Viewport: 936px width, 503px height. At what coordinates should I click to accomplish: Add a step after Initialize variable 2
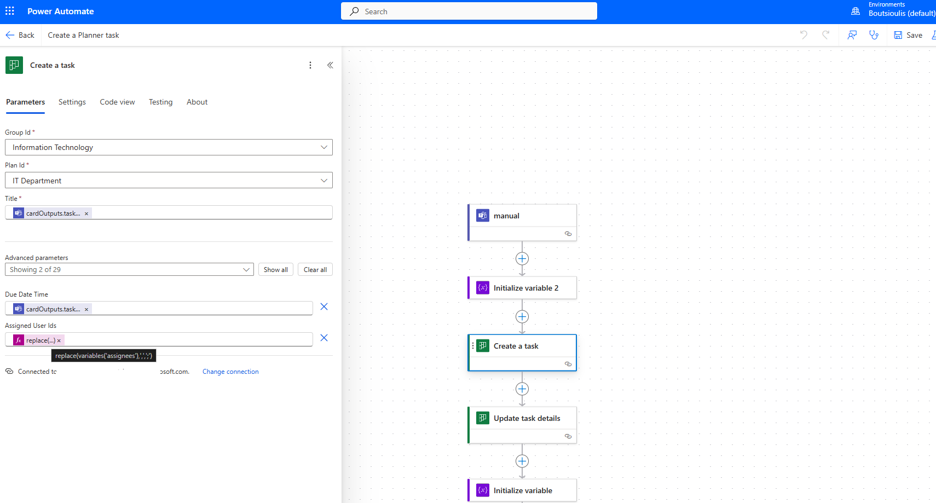522,317
